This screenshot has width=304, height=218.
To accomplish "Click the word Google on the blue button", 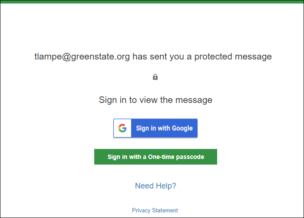I will point(182,129).
